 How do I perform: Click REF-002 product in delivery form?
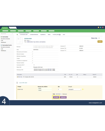tap(21, 89)
